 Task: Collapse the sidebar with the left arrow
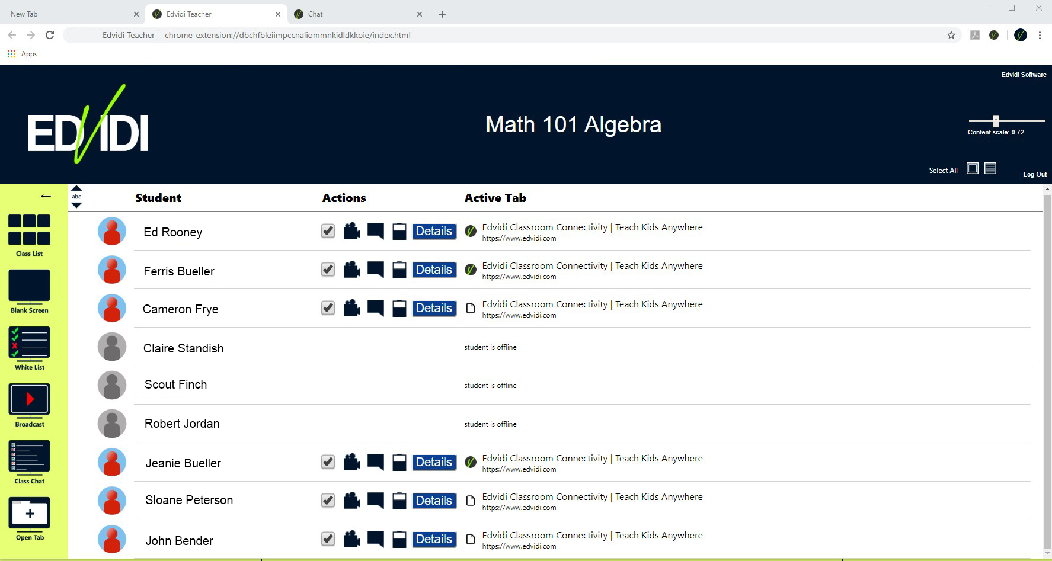(46, 196)
